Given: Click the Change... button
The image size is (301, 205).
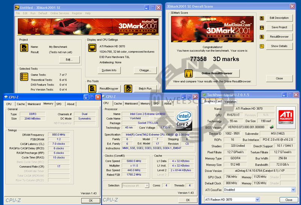Looking at the screenshot, I should point(145,70).
